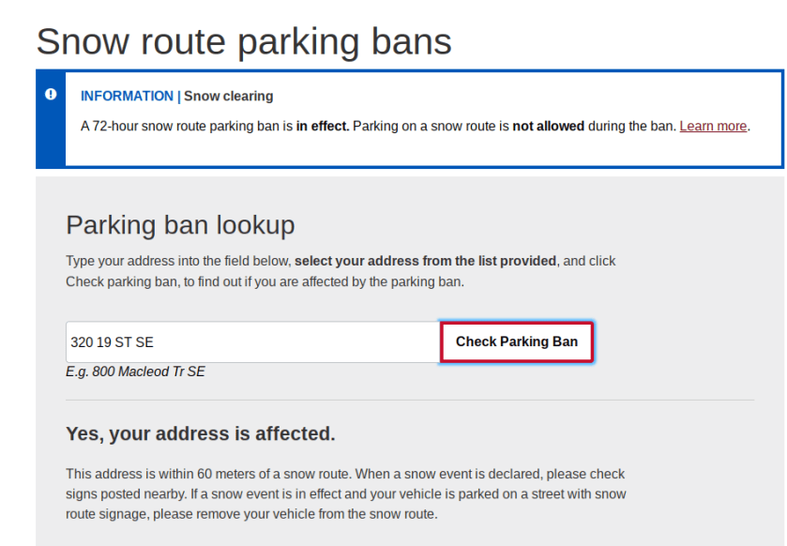Click the 'E.g. 800 Macleod Tr SE' hint

tap(135, 372)
